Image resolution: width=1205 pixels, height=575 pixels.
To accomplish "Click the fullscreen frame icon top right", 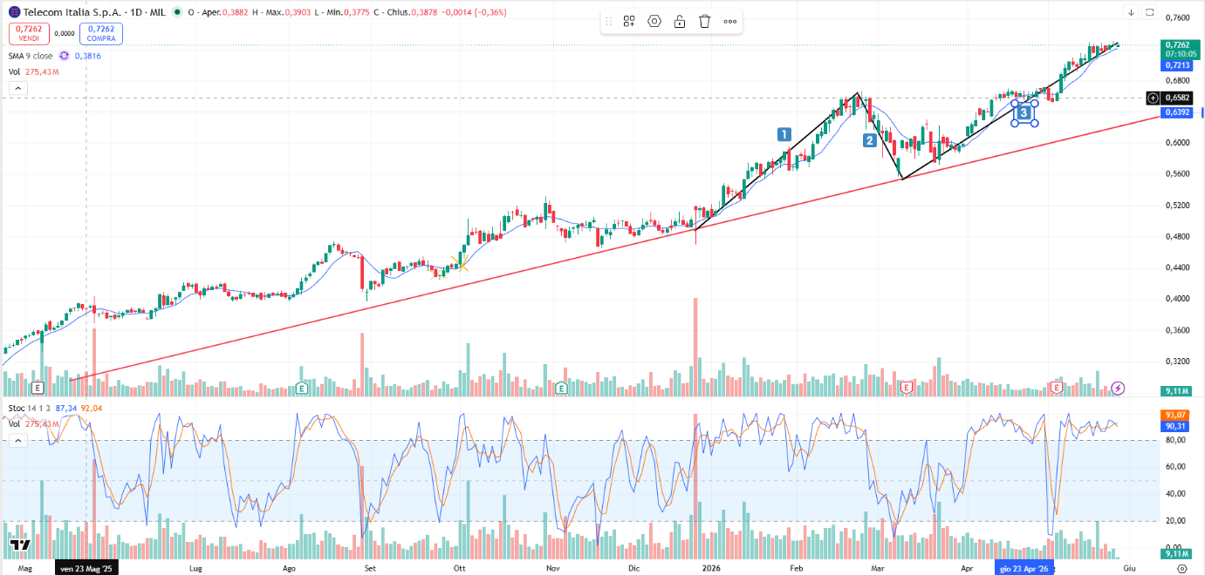I will click(x=1149, y=12).
